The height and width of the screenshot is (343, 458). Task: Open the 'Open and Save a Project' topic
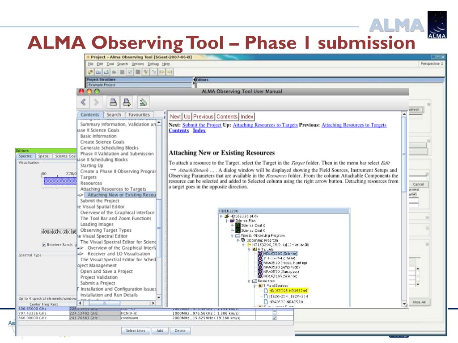tap(106, 271)
